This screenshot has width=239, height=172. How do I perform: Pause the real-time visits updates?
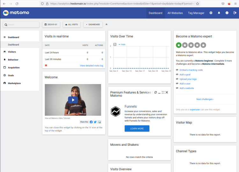point(46,66)
